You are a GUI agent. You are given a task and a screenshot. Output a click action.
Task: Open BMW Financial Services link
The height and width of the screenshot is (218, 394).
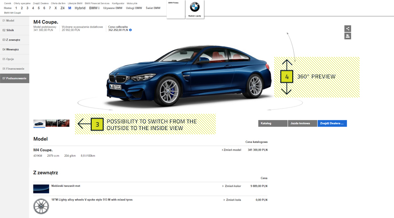97,3
